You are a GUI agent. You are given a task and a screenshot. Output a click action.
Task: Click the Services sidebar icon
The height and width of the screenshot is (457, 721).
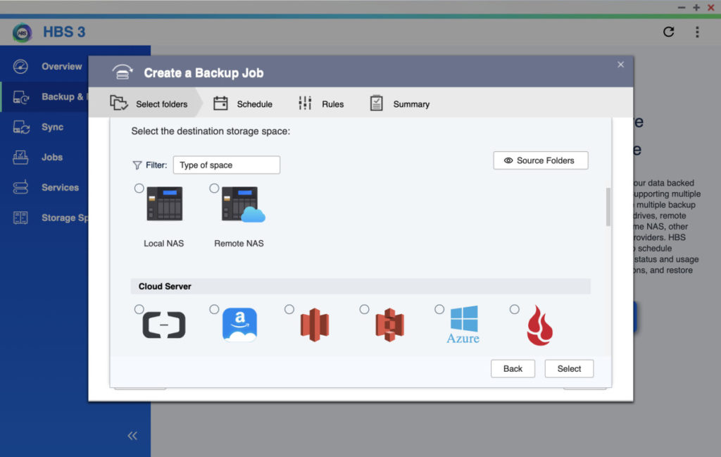click(20, 187)
